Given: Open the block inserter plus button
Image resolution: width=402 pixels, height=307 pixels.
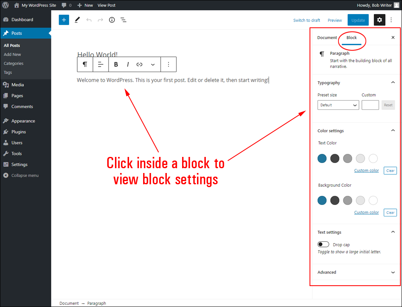Looking at the screenshot, I should click(x=64, y=20).
